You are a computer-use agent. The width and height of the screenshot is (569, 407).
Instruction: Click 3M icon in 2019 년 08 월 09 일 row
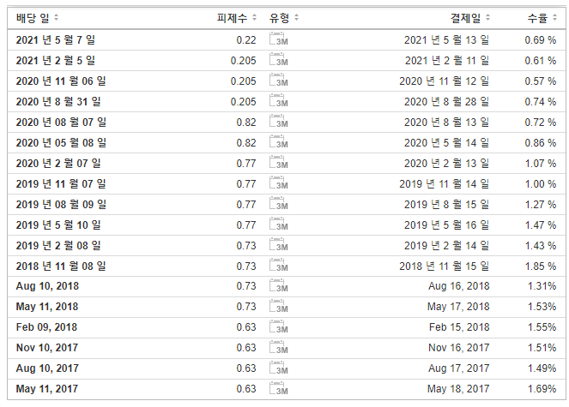coord(279,205)
